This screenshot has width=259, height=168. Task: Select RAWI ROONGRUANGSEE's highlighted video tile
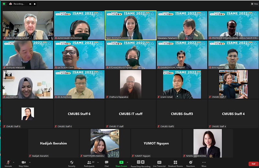pyautogui.click(x=131, y=25)
